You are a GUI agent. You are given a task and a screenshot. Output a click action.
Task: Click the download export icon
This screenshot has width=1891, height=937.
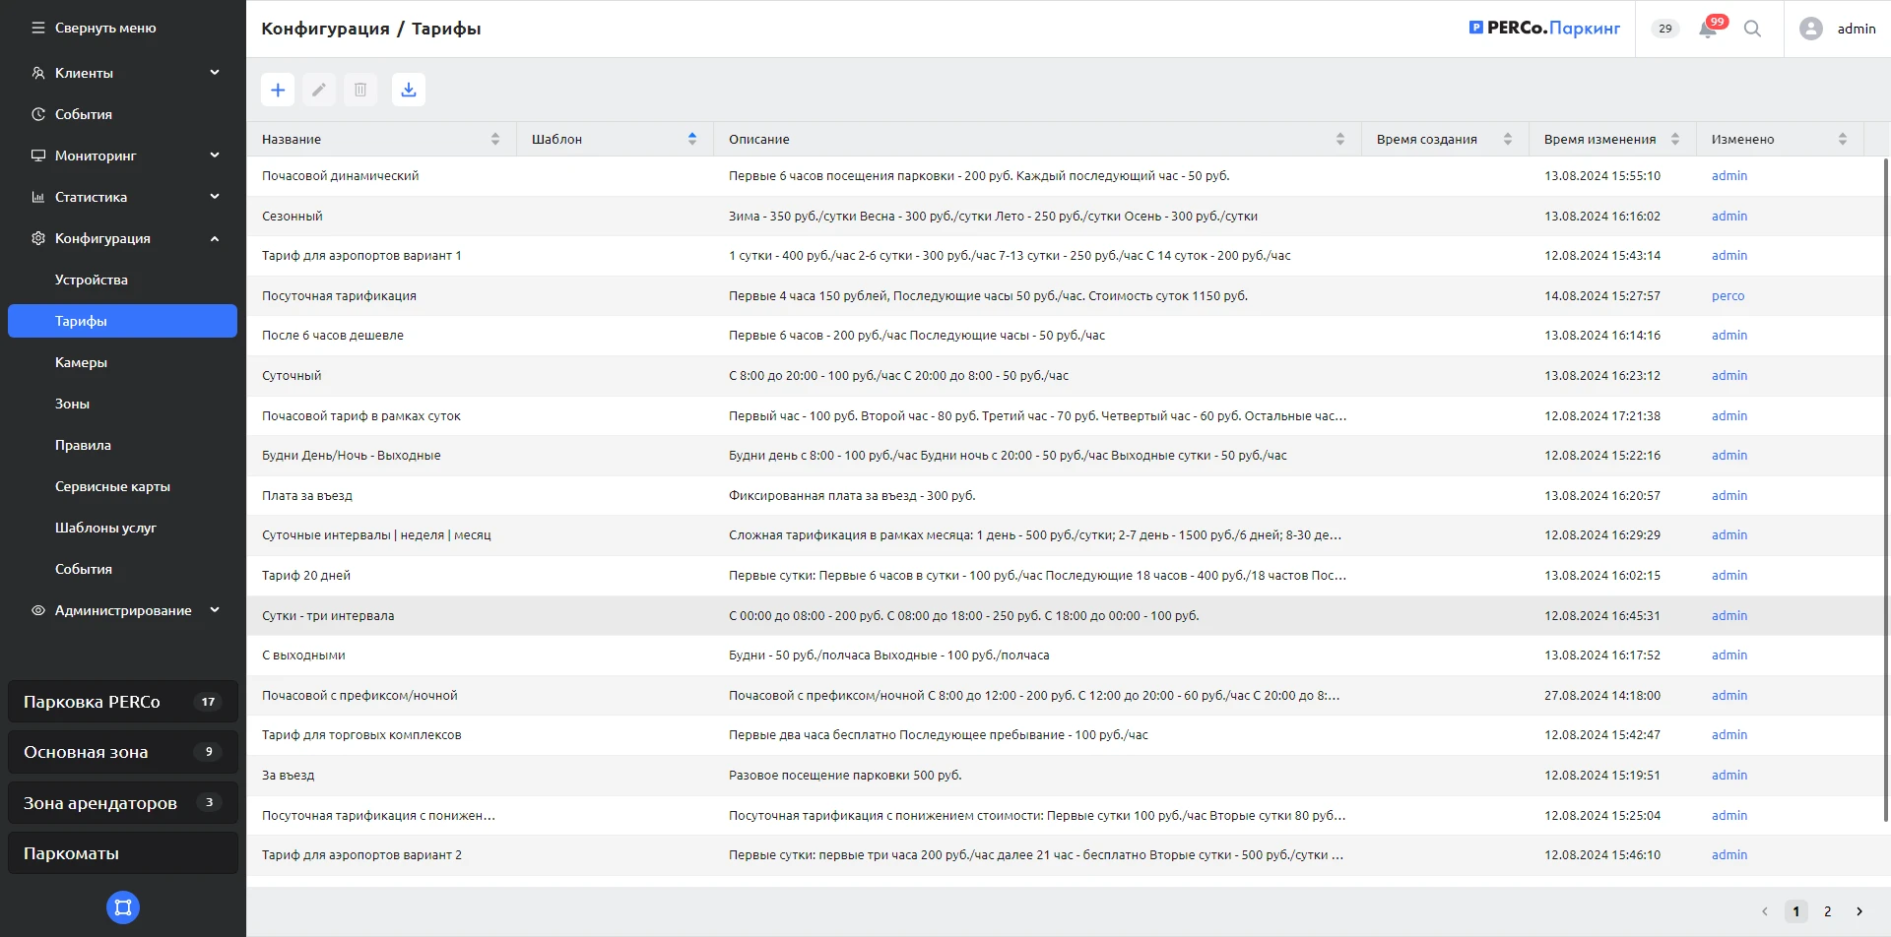coord(408,90)
